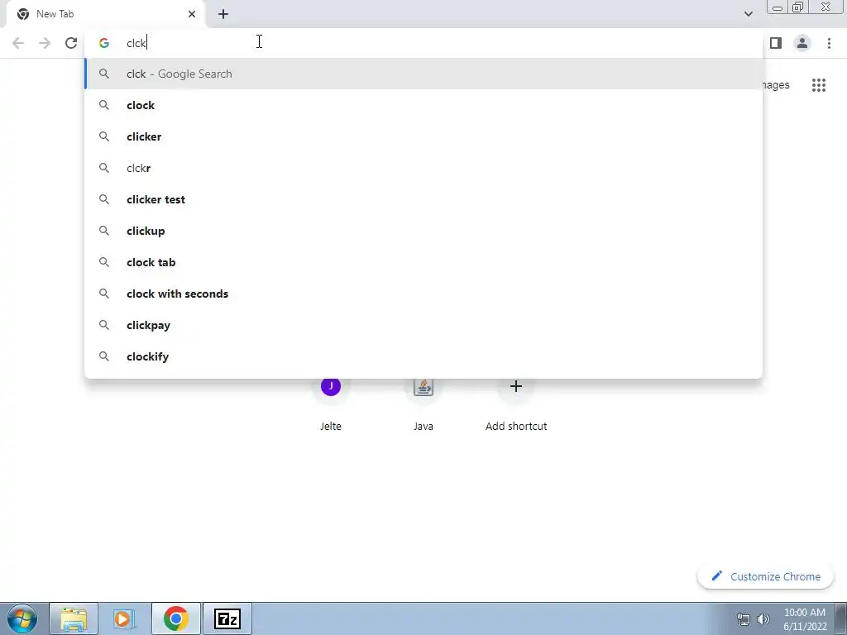Open a new tab with the plus button

click(223, 14)
